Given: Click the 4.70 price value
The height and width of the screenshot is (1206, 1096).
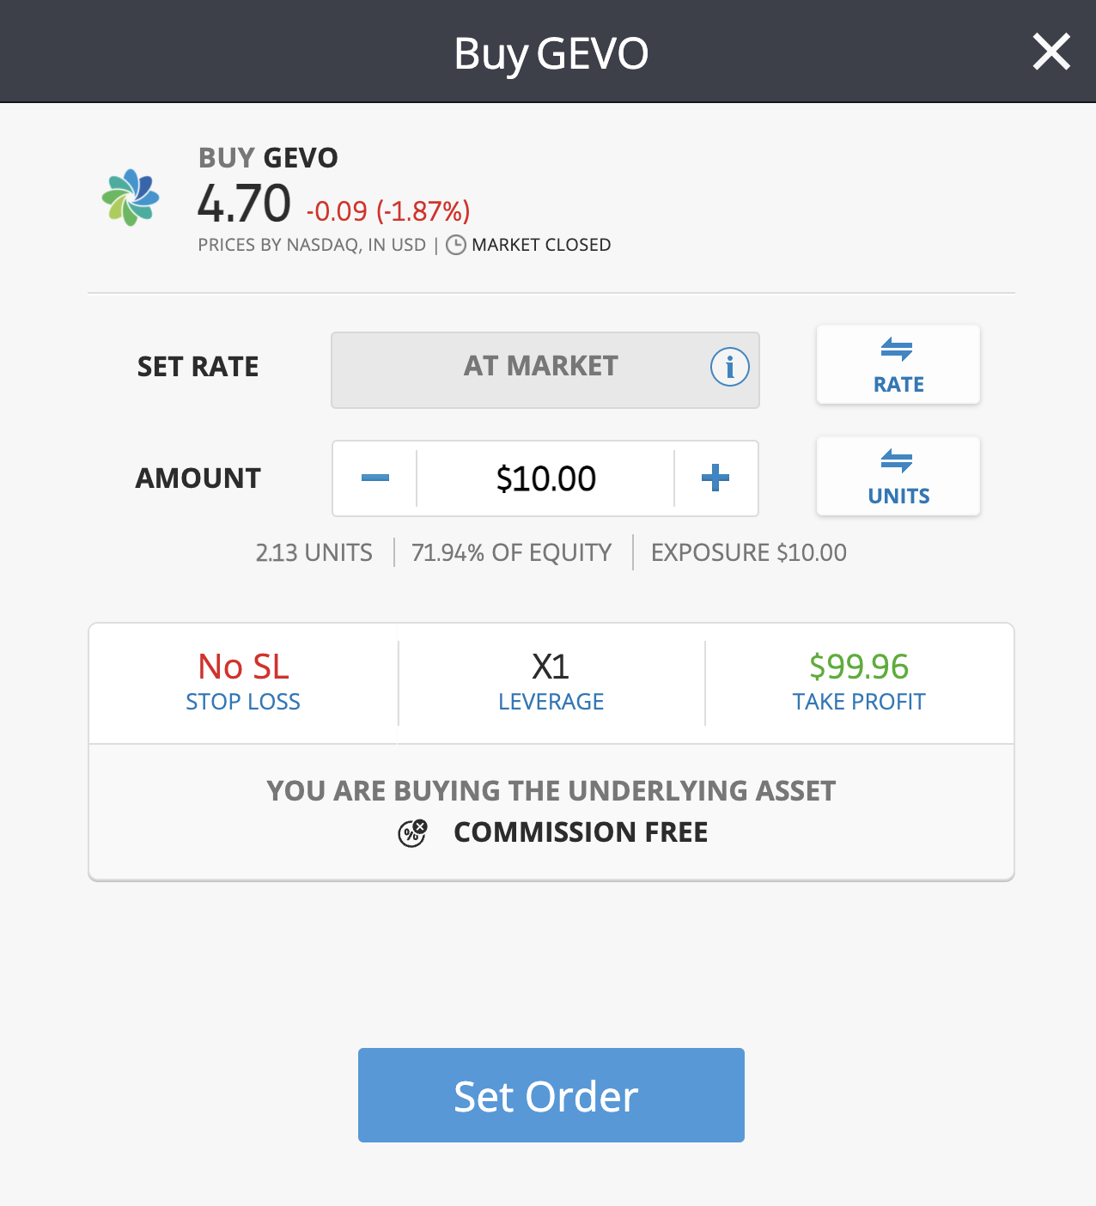Looking at the screenshot, I should pyautogui.click(x=245, y=204).
